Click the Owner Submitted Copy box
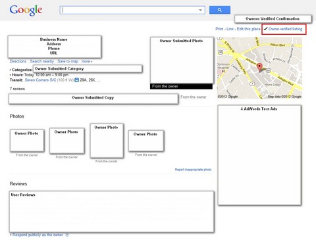The image size is (316, 240). coord(93,99)
